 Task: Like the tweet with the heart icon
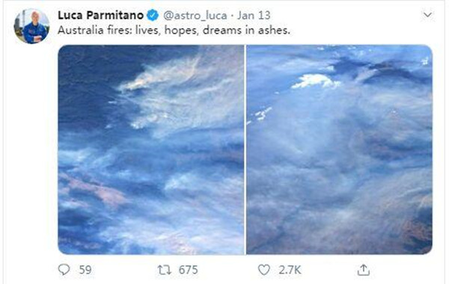tap(263, 270)
